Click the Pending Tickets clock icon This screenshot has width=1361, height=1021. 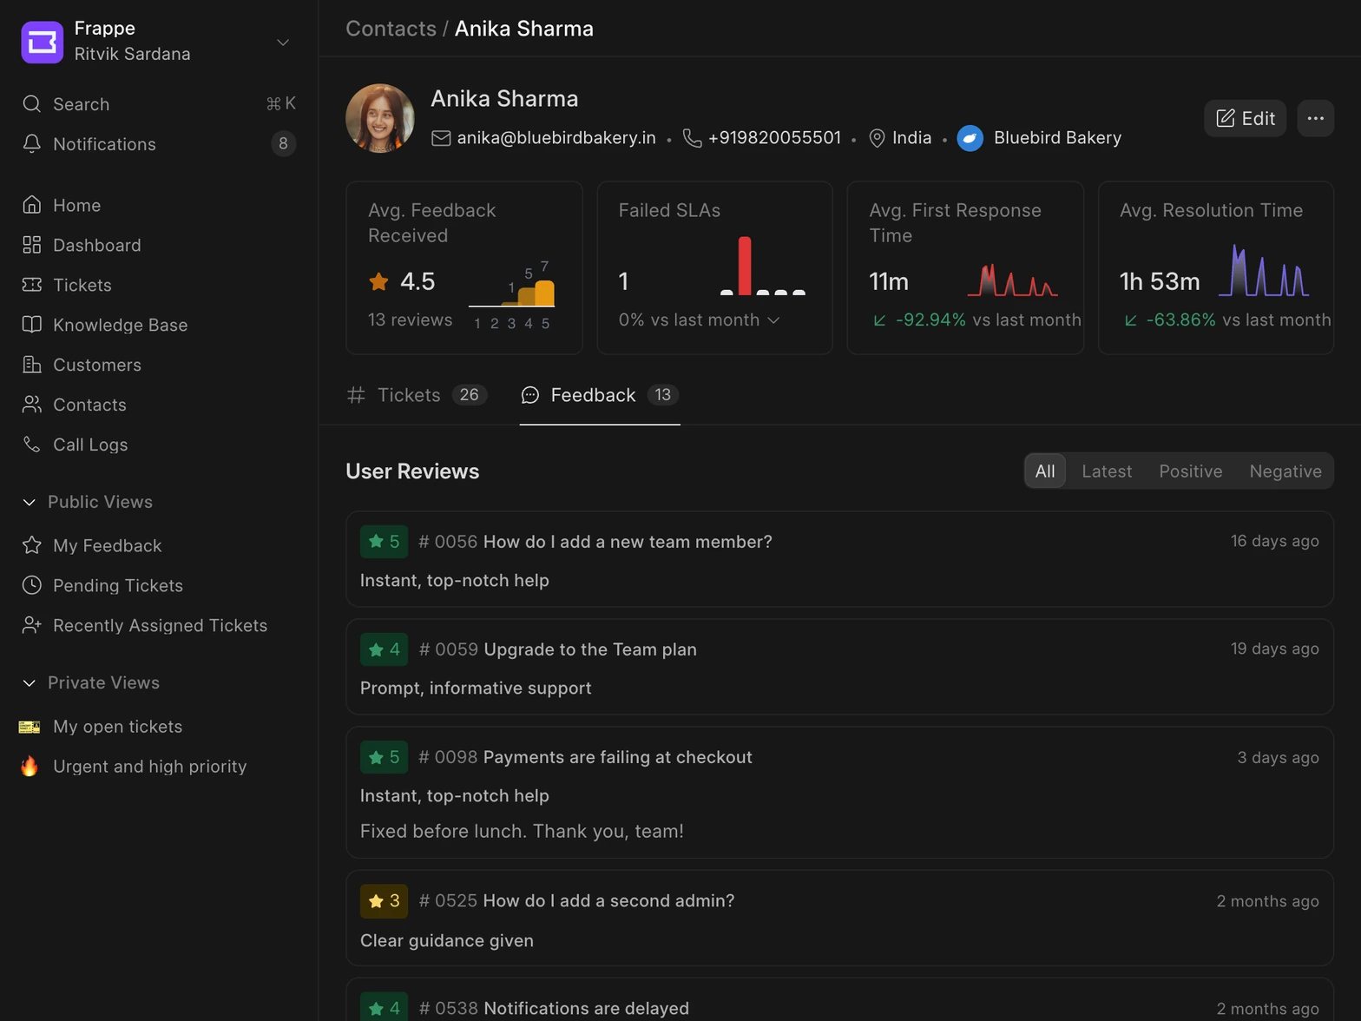click(x=32, y=585)
